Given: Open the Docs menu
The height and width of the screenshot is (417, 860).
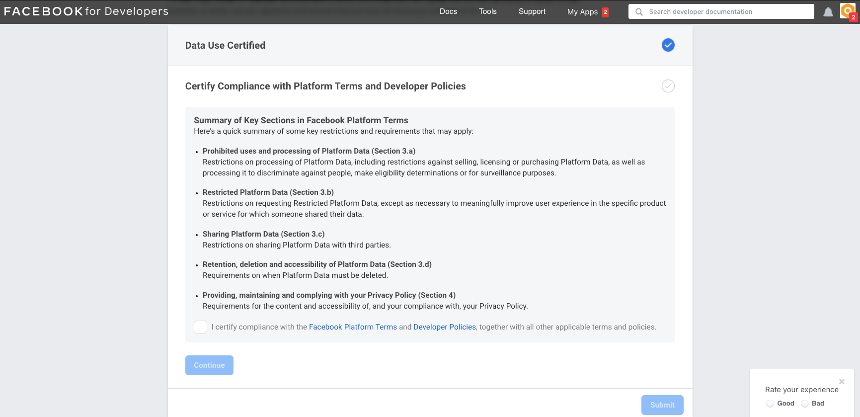Looking at the screenshot, I should [x=448, y=11].
